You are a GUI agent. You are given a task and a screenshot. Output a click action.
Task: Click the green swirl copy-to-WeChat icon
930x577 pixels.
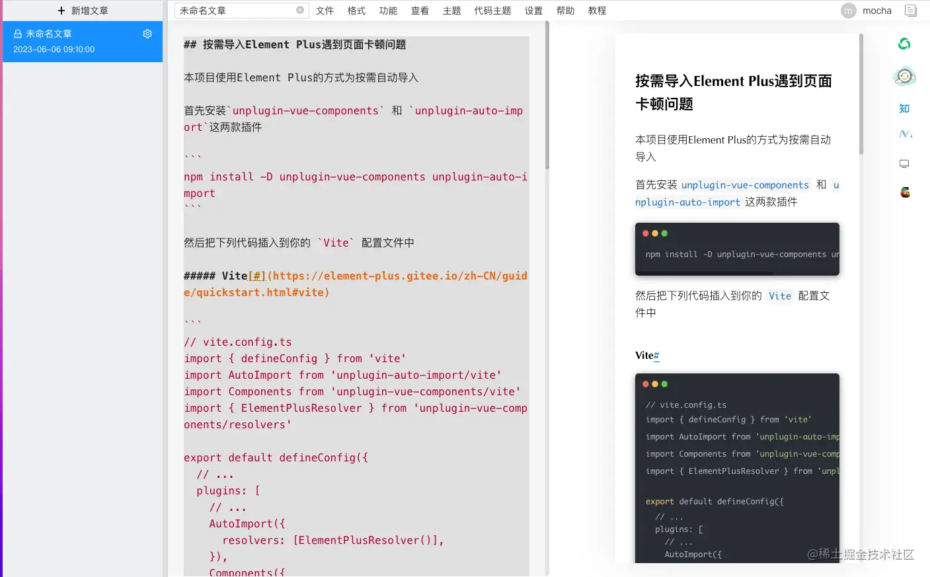click(x=904, y=44)
